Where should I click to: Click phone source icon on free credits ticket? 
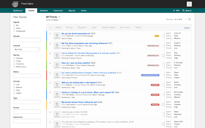(x=163, y=65)
